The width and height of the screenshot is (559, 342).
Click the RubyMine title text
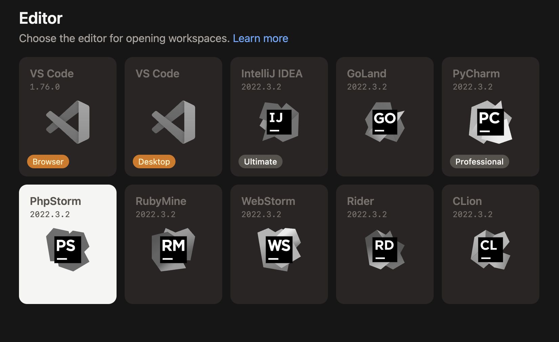[161, 201]
